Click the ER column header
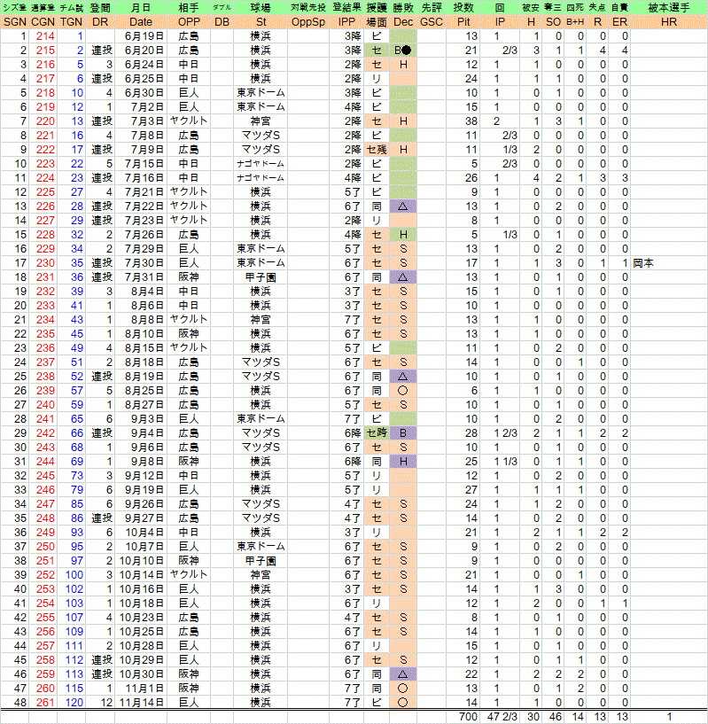 click(x=619, y=21)
